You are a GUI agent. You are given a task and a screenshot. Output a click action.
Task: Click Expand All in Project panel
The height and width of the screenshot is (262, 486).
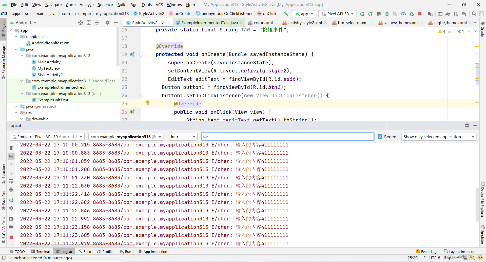(x=89, y=23)
